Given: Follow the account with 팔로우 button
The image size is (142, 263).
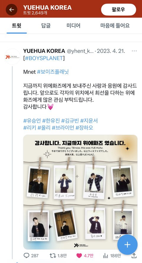Looking at the screenshot, I should point(118,9).
